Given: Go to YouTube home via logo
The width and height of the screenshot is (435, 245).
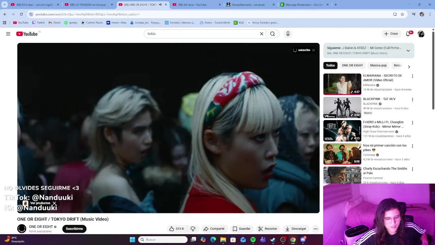Looking at the screenshot, I should pos(27,34).
